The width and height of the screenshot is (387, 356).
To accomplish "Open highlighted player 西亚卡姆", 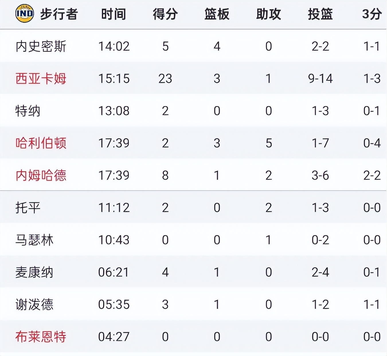I will coord(41,79).
